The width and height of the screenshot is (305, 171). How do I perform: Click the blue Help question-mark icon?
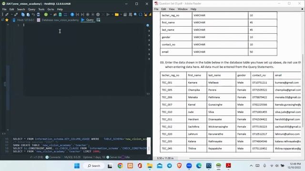pyautogui.click(x=72, y=15)
